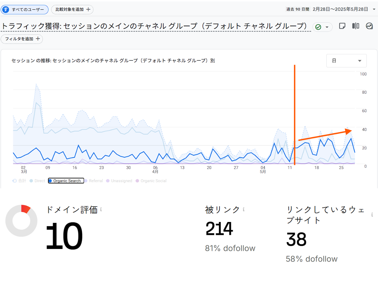Click info icon beside 被リンク
Viewport: 378px width, 283px height.
[244, 209]
